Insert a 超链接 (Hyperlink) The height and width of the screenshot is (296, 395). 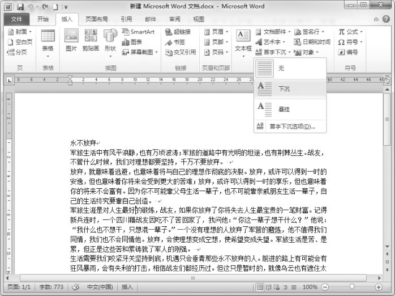pos(177,32)
